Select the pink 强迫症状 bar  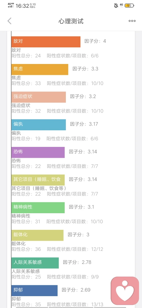(x=39, y=97)
